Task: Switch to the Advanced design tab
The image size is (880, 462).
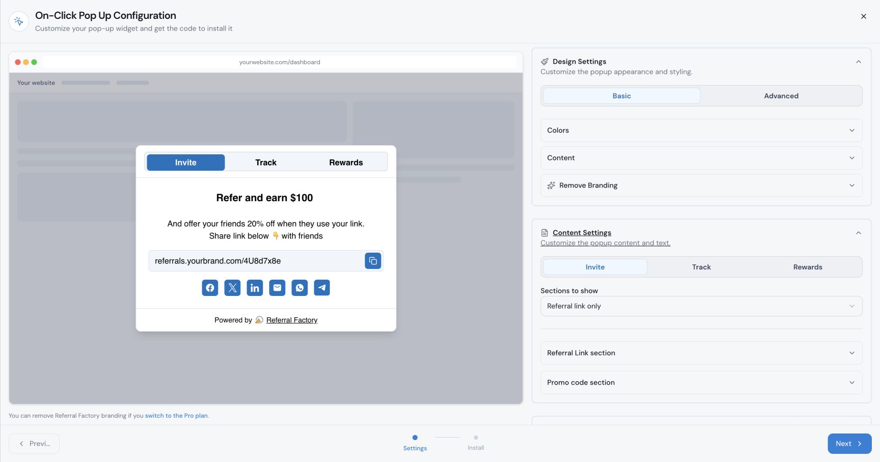Action: (x=781, y=96)
